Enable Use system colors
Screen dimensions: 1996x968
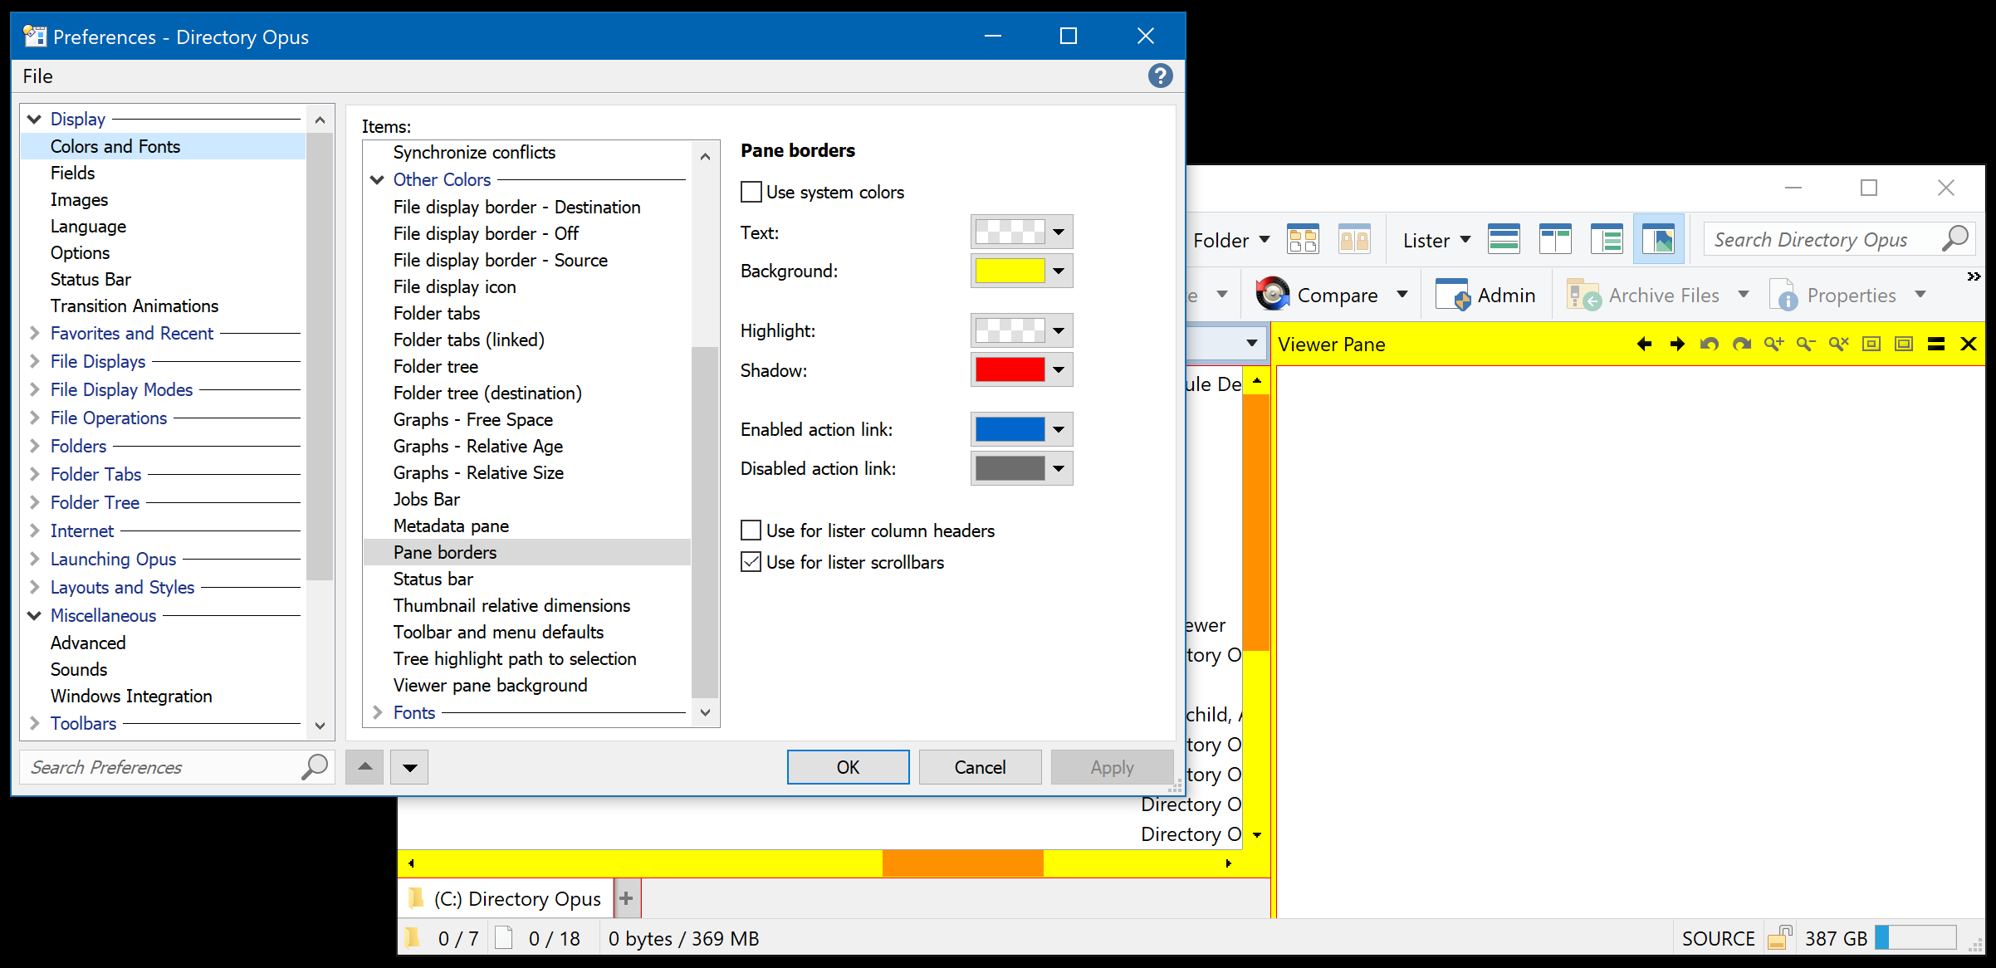(x=751, y=191)
